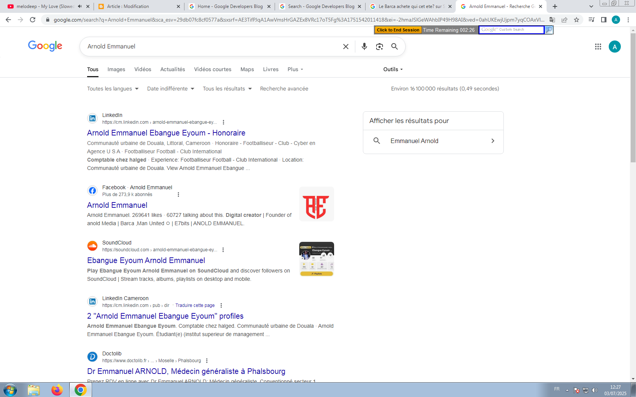Open the Plus more tabs dropdown

pyautogui.click(x=295, y=69)
